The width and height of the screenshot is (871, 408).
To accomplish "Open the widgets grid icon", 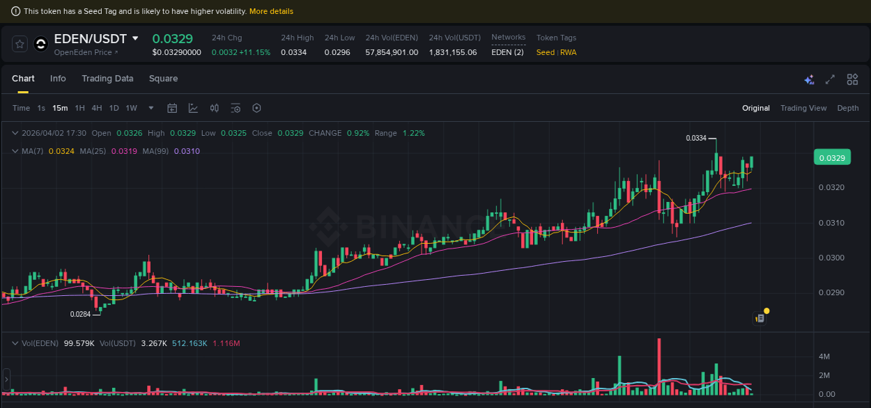I will pyautogui.click(x=852, y=79).
